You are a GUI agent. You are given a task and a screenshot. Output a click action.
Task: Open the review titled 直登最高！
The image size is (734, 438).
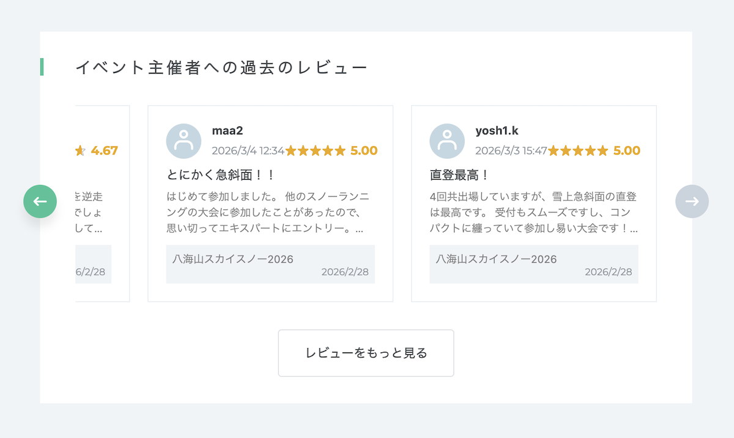point(460,175)
